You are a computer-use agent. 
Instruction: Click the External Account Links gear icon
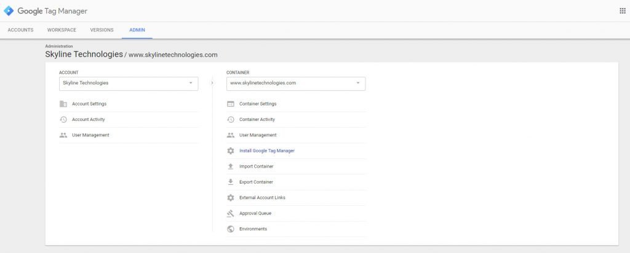pyautogui.click(x=231, y=198)
